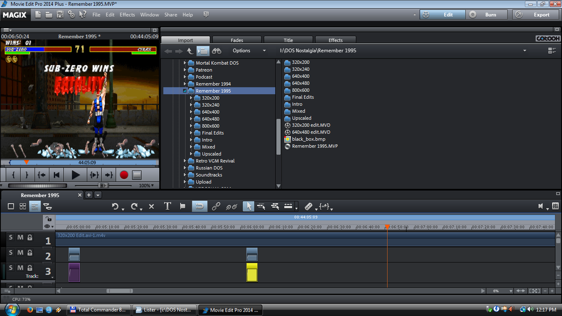Mute track 2
Image resolution: width=562 pixels, height=316 pixels.
[20, 252]
